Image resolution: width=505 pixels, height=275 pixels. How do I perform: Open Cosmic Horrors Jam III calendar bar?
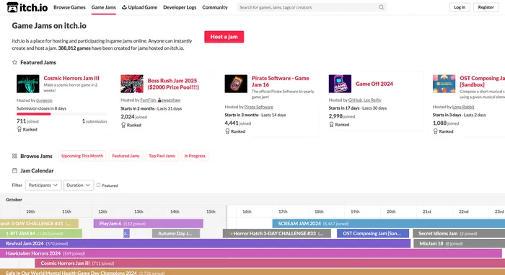coord(270,263)
